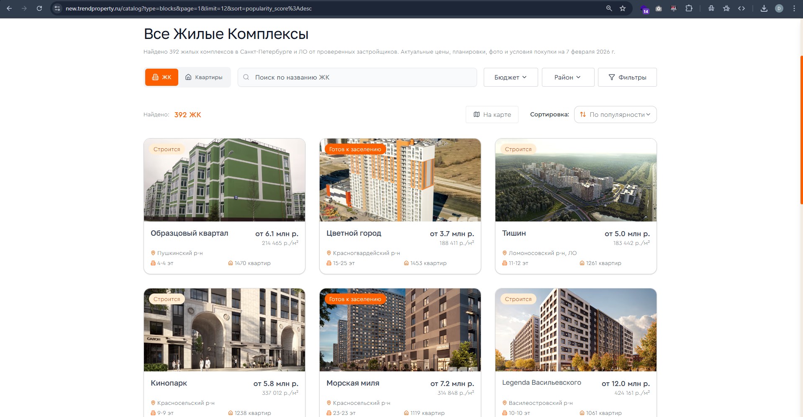Screen dimensions: 803x417
Task: Click the screenshot camera extension icon
Action: pos(658,8)
